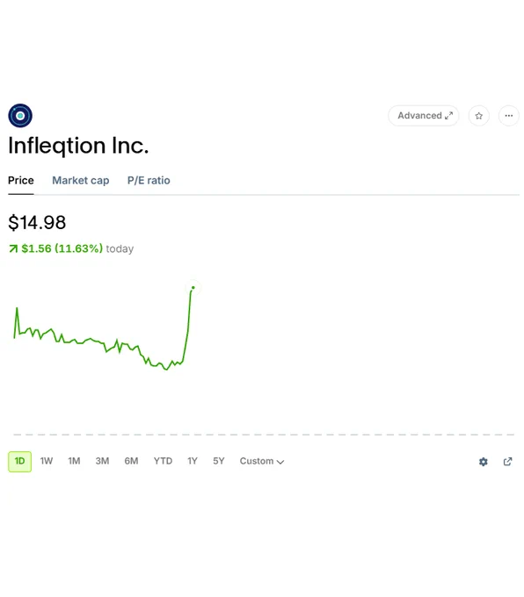Select the YTD time range
Viewport: 524px width, 597px height.
163,461
